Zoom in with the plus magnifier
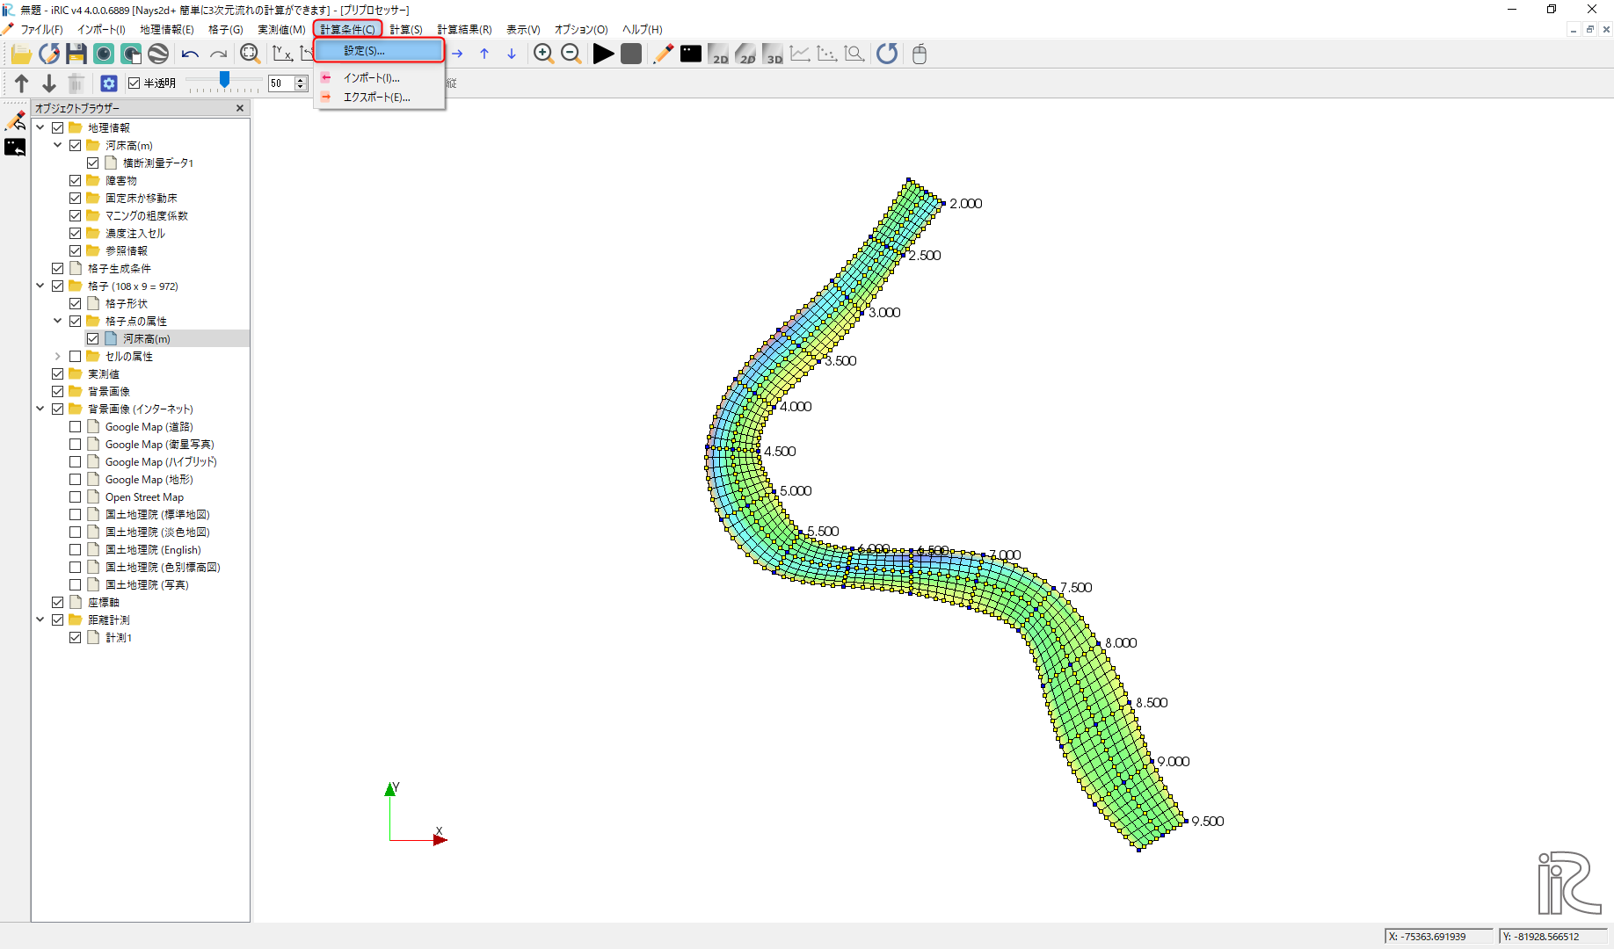Screen dimensions: 1614x949 [x=543, y=54]
